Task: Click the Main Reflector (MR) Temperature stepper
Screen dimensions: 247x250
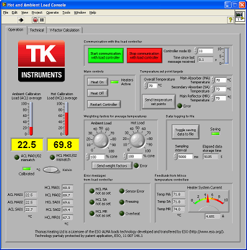Action: pyautogui.click(x=213, y=98)
